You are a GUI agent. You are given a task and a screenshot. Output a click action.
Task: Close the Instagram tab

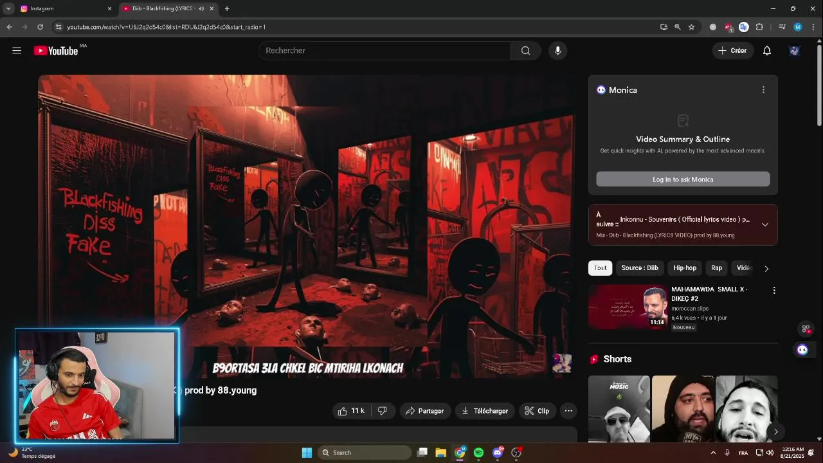click(x=109, y=8)
